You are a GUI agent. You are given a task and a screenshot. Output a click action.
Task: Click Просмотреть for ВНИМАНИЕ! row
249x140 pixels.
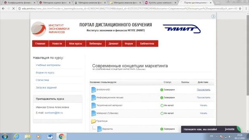[203, 90]
